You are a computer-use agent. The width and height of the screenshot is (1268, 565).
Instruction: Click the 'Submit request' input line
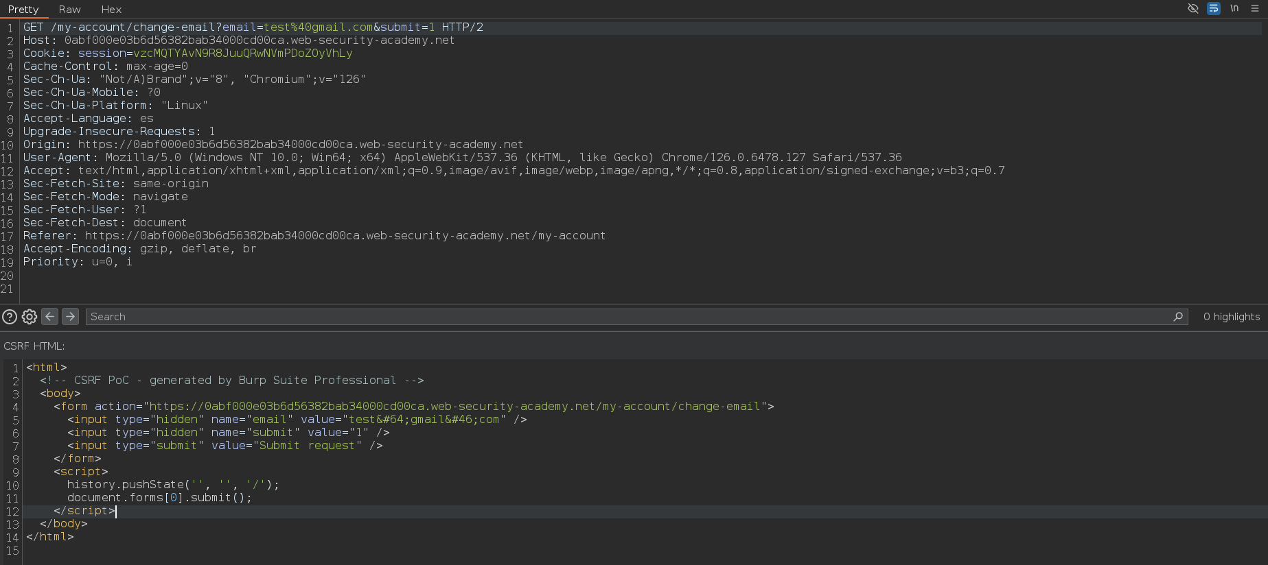pyautogui.click(x=225, y=446)
